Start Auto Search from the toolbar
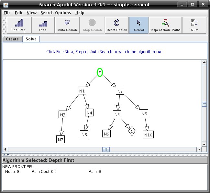The width and height of the screenshot is (210, 193). (67, 25)
